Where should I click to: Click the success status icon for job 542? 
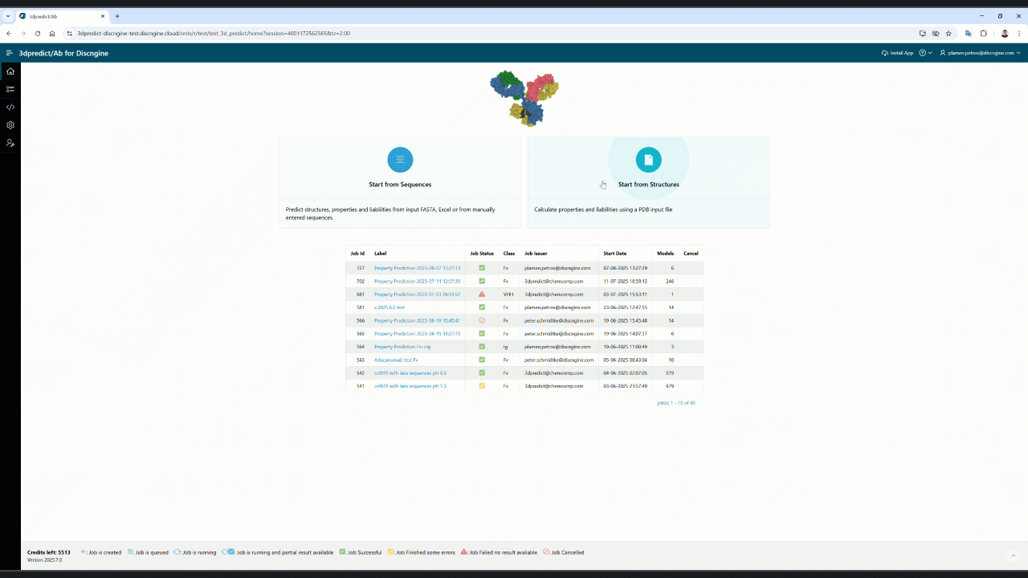coord(482,372)
